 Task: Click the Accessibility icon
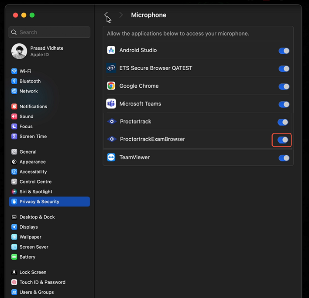point(14,172)
